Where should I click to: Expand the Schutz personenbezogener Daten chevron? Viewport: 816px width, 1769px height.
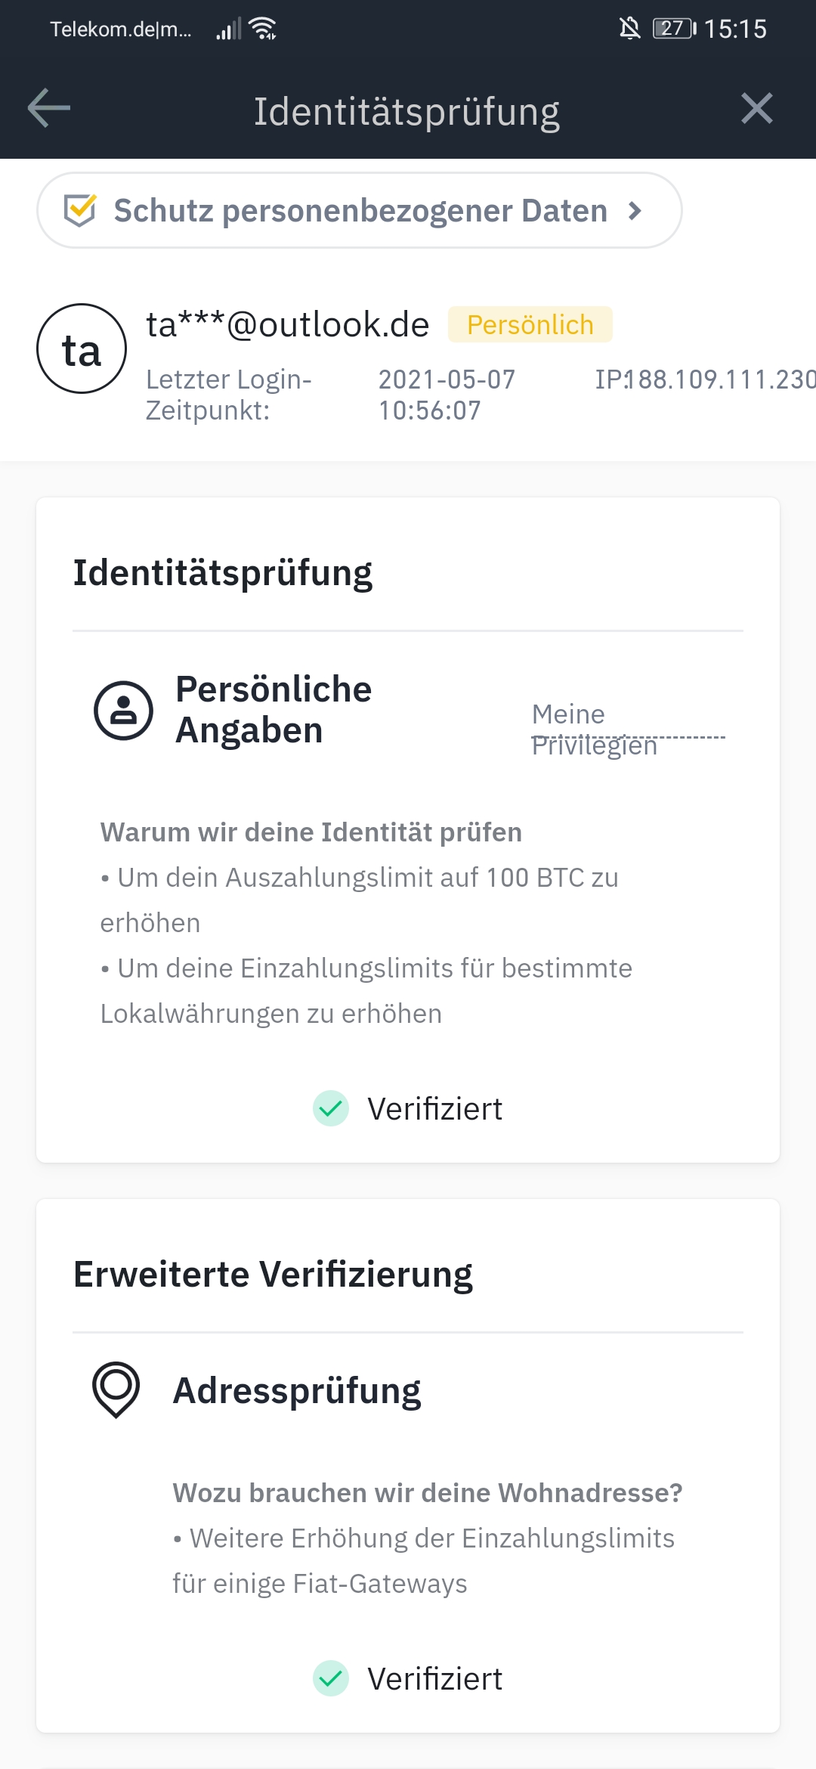tap(635, 211)
